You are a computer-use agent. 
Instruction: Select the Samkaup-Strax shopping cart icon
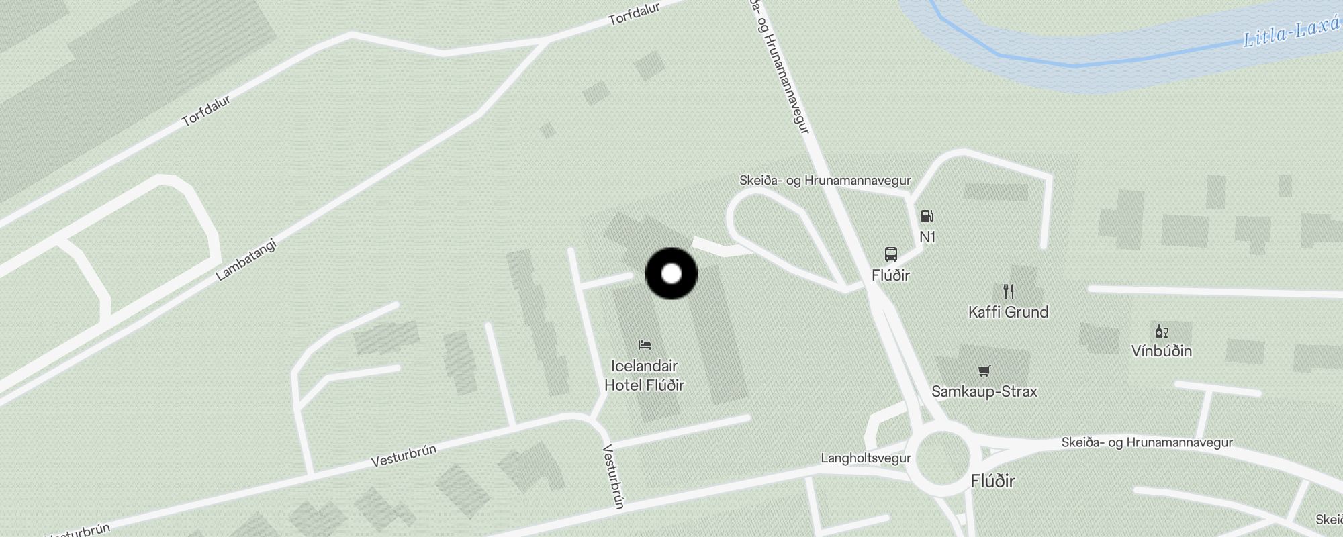(984, 371)
